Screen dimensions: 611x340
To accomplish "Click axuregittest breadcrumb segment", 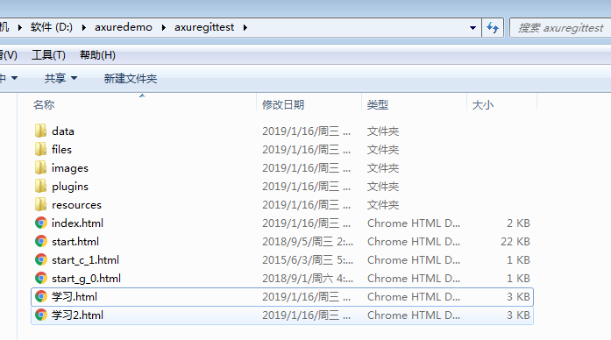I will point(204,27).
